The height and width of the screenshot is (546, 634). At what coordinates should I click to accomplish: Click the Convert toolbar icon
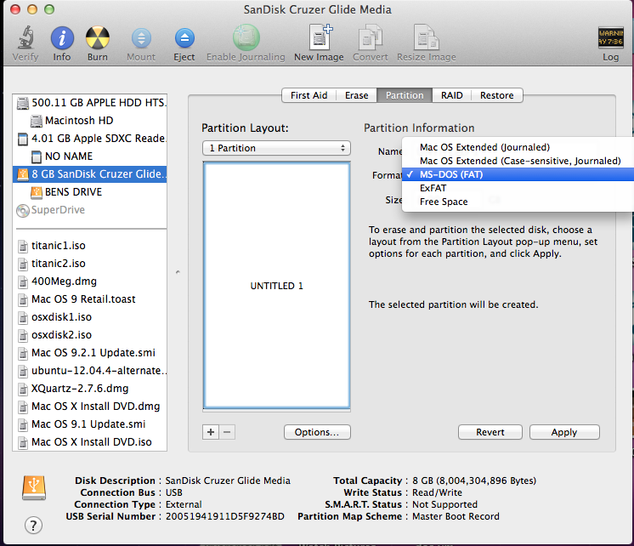370,37
